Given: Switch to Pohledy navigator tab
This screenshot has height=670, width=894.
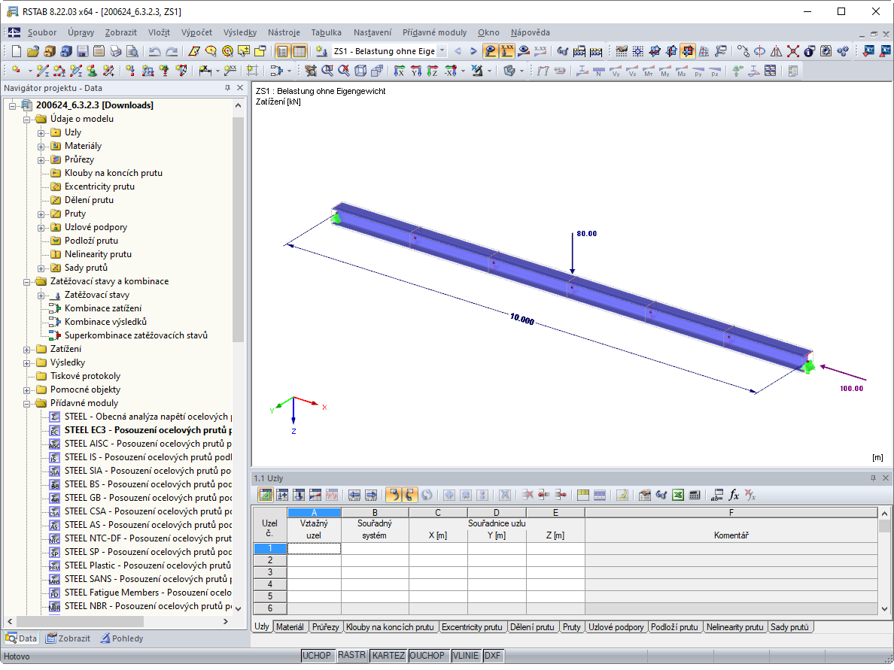Looking at the screenshot, I should (122, 638).
